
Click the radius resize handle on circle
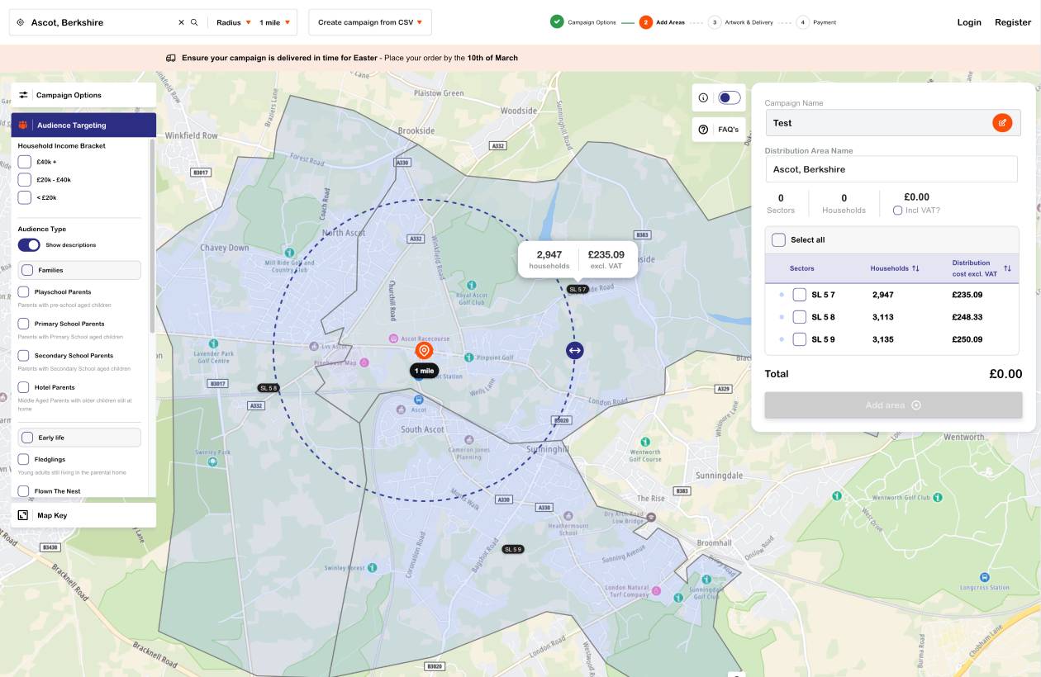575,350
